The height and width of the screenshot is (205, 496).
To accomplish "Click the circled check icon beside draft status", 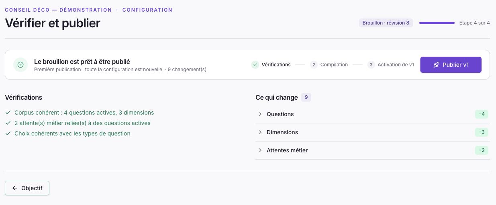I will point(20,65).
